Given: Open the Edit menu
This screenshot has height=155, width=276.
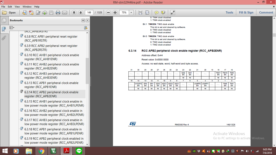Looking at the screenshot, I should 10,7.
